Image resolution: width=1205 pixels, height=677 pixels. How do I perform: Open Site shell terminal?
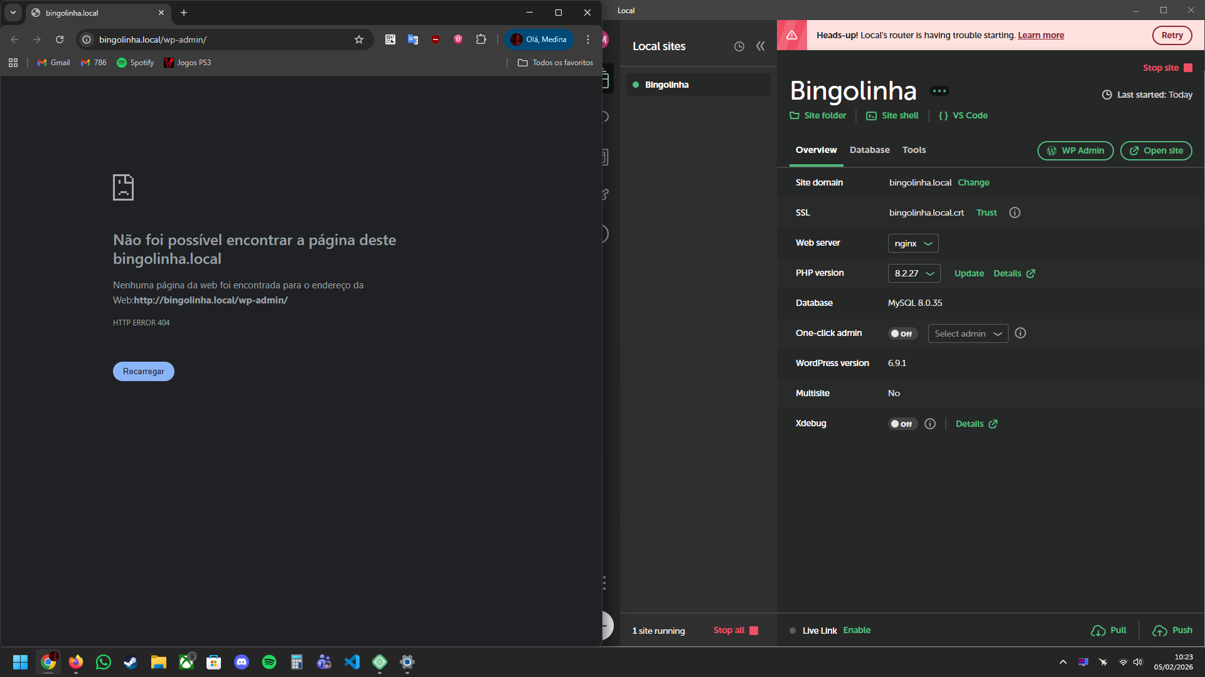(x=892, y=115)
